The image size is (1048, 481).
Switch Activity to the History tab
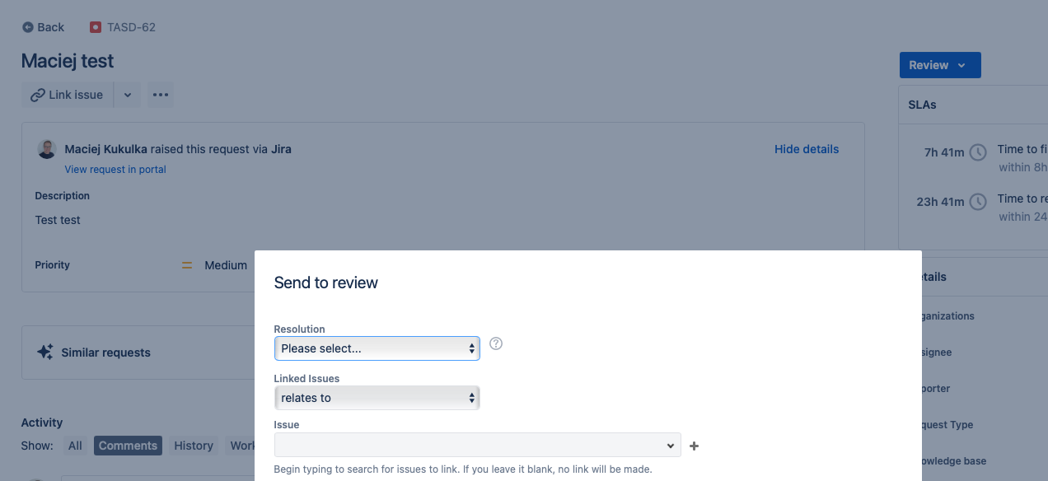[x=194, y=446]
